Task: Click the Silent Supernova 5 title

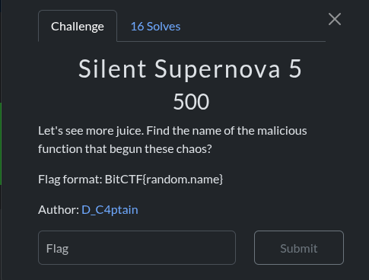Action: coord(190,68)
